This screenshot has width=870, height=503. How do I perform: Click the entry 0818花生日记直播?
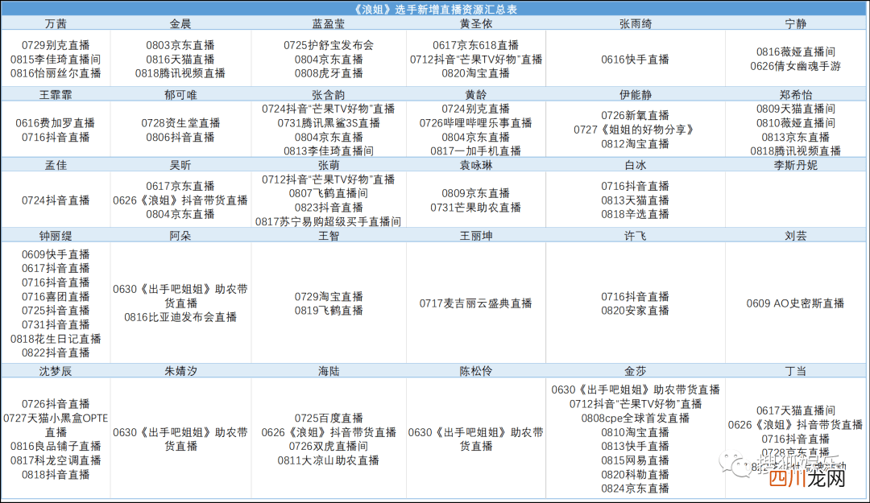point(56,339)
